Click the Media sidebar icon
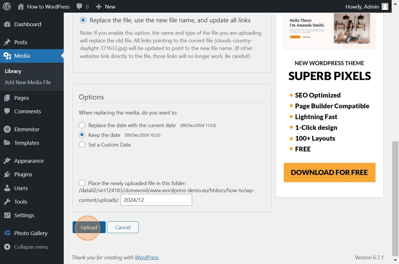The image size is (399, 264). [7, 56]
